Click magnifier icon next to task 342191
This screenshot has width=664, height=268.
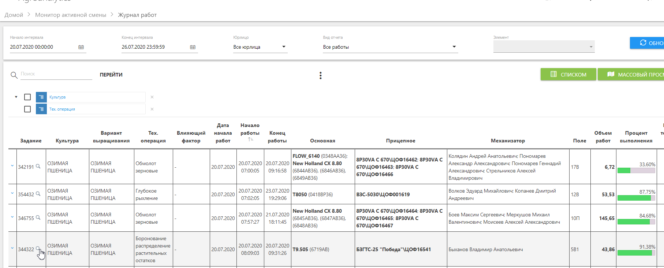38,167
